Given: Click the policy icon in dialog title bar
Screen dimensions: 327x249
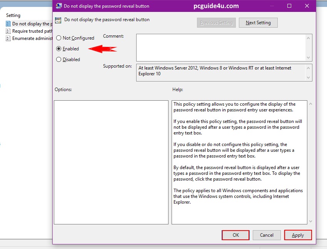Looking at the screenshot, I should (59, 6).
